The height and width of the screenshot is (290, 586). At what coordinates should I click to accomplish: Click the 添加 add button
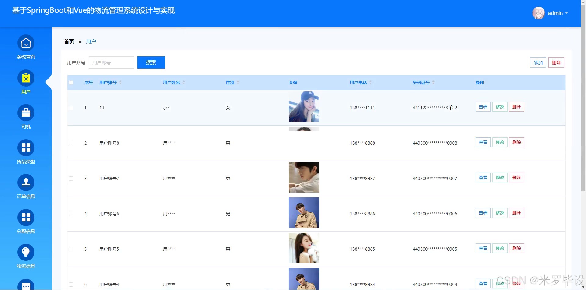click(538, 62)
